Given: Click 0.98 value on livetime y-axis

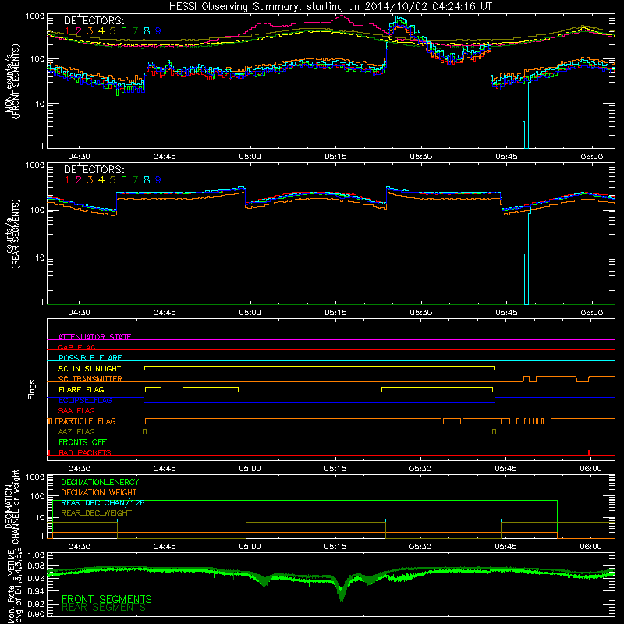Looking at the screenshot, I should (x=37, y=566).
